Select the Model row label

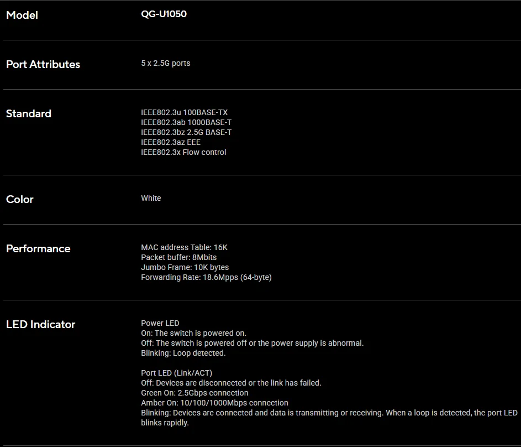click(22, 15)
